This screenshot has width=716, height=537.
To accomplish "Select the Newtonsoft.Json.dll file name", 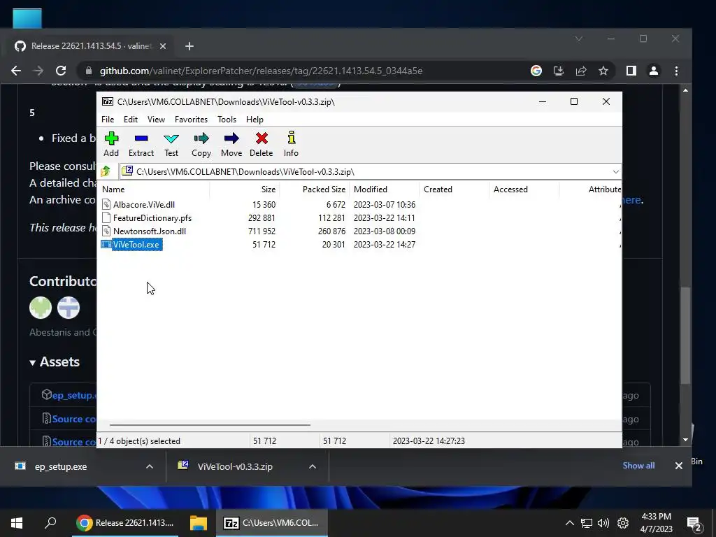I will (x=150, y=231).
